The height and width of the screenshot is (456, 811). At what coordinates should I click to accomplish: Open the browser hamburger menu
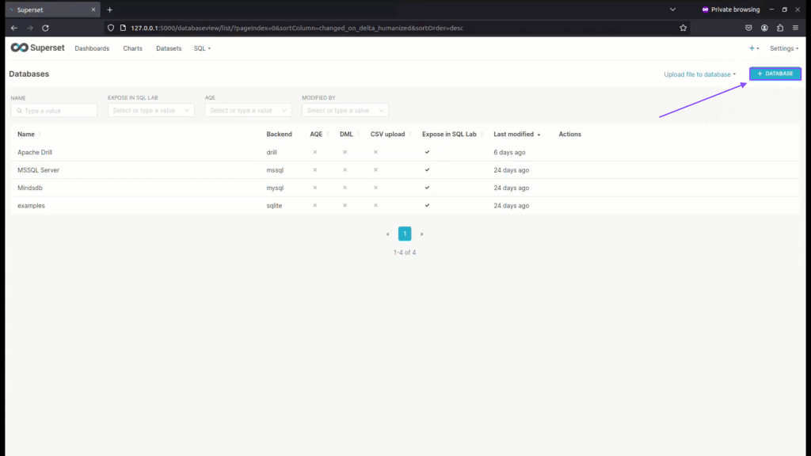(795, 28)
